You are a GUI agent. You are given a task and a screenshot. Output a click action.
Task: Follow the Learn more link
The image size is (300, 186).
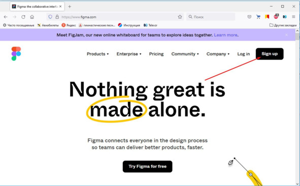tap(226, 35)
